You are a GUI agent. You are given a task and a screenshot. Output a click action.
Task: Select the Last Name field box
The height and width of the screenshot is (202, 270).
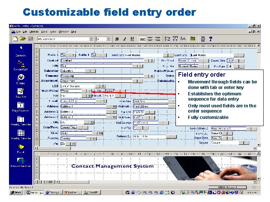212,55
